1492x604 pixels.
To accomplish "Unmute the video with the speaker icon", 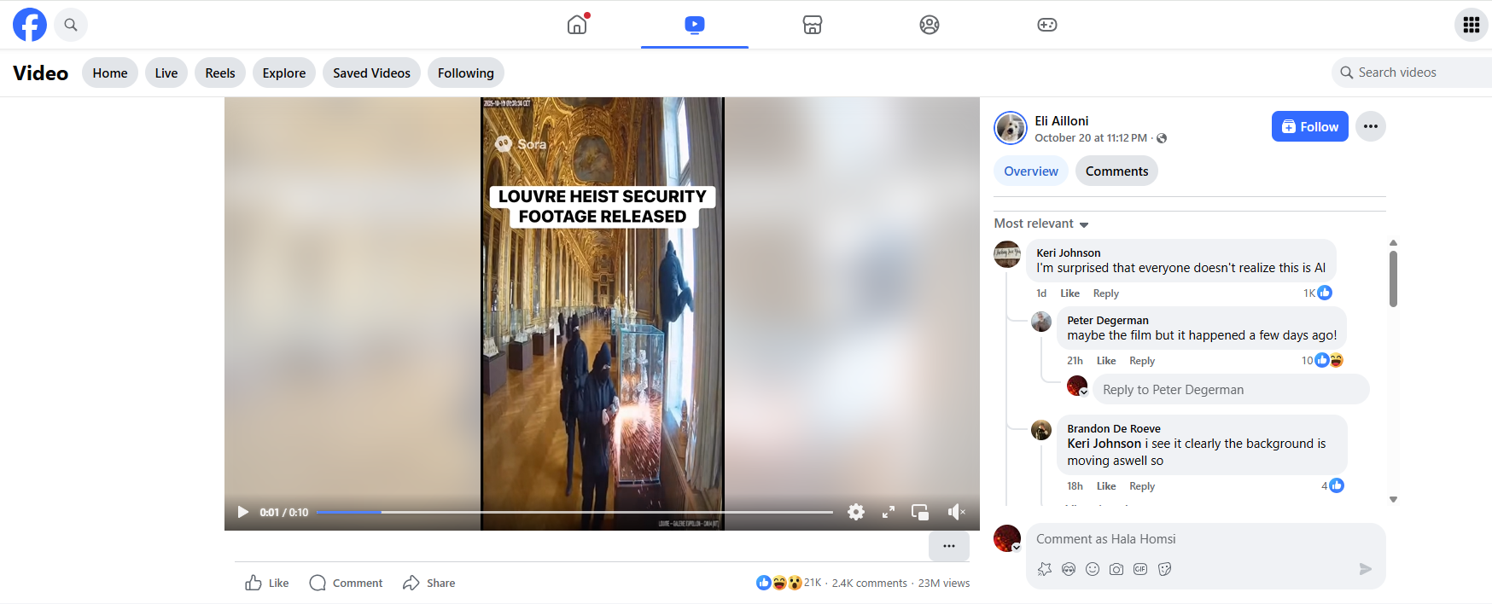I will click(x=955, y=512).
